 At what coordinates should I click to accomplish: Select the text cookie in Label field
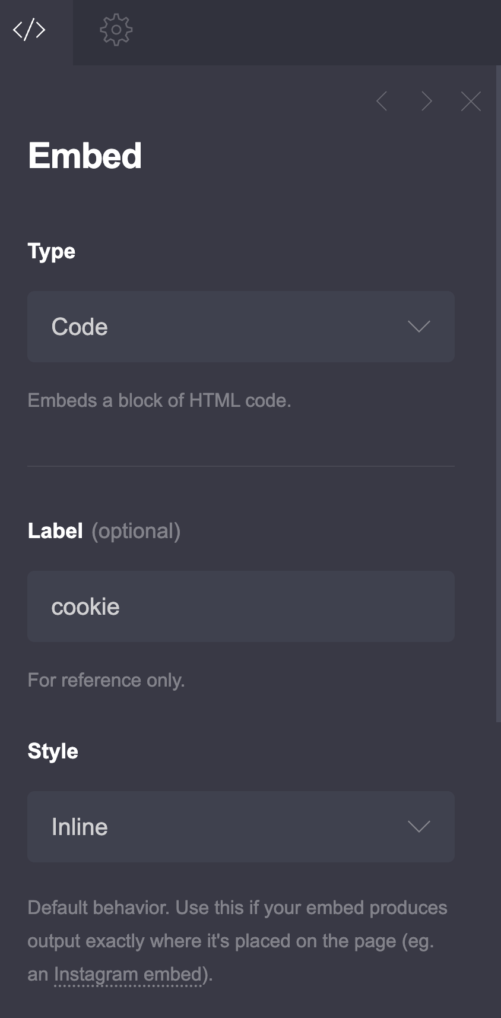pos(85,606)
